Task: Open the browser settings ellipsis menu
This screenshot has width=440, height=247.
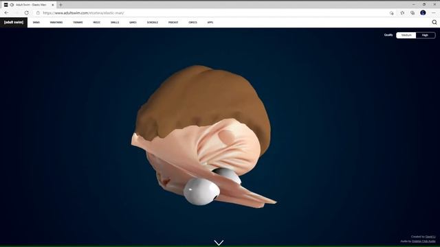Action: click(x=433, y=13)
